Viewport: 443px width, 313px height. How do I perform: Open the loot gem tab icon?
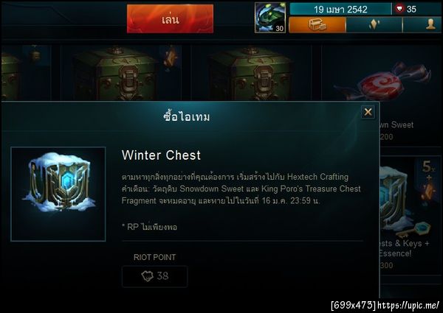[x=374, y=25]
